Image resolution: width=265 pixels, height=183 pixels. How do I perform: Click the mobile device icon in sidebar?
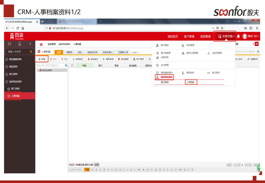20,44
